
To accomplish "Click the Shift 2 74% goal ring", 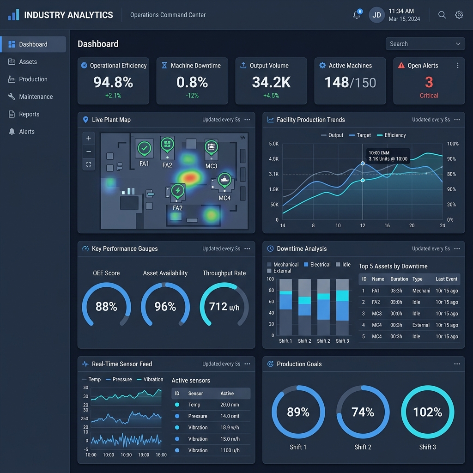I will (x=363, y=412).
